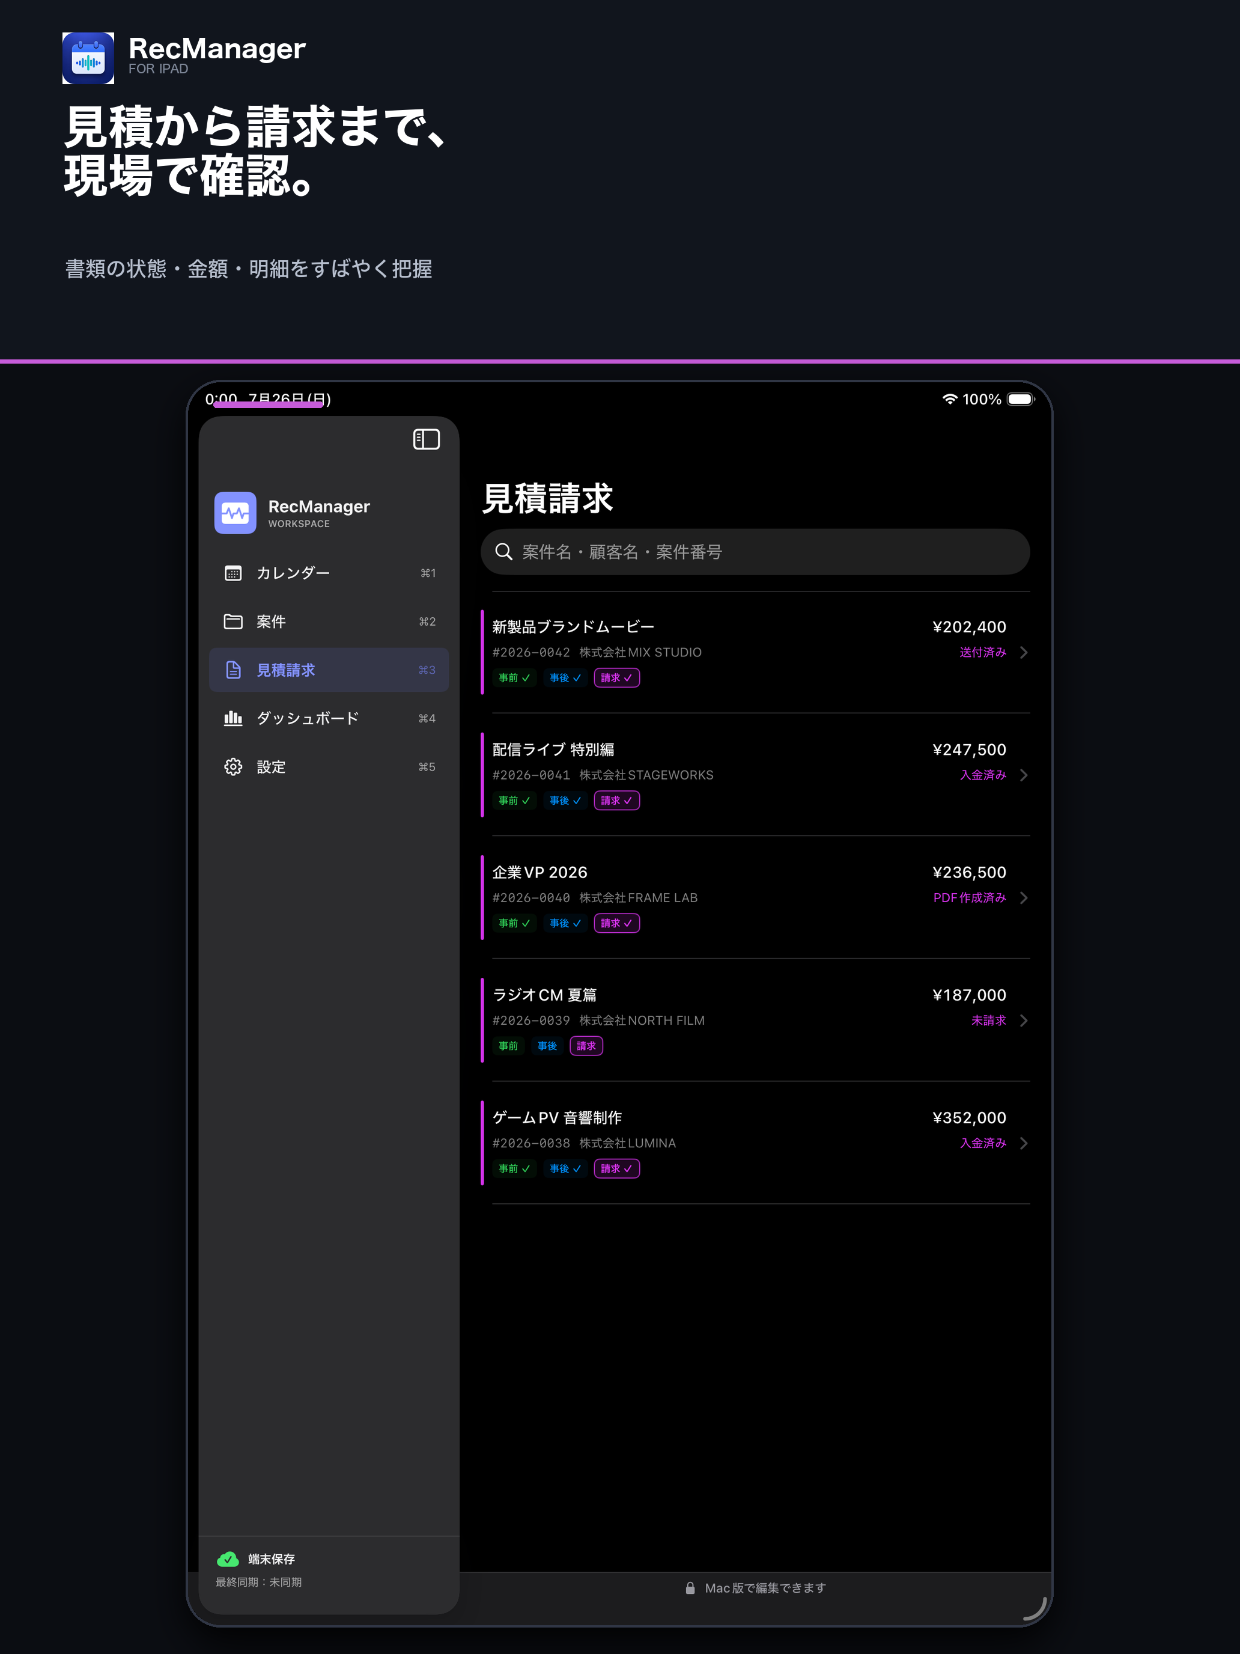Toggle 事前 tag on 新製品ブランドムービー
Image resolution: width=1240 pixels, height=1654 pixels.
click(514, 677)
